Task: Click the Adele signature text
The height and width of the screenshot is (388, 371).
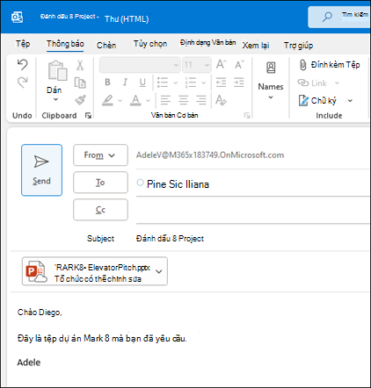Action: click(29, 363)
